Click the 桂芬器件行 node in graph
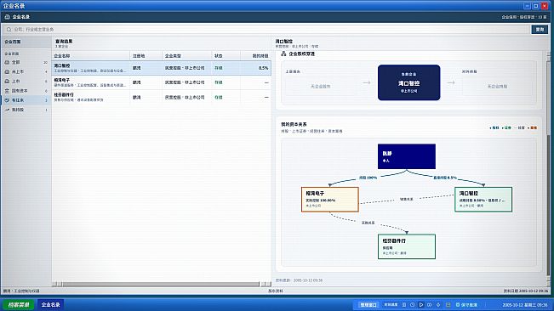 406,246
